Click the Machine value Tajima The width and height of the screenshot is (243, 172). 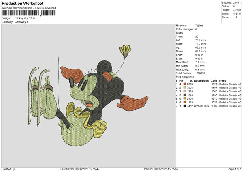coord(199,26)
